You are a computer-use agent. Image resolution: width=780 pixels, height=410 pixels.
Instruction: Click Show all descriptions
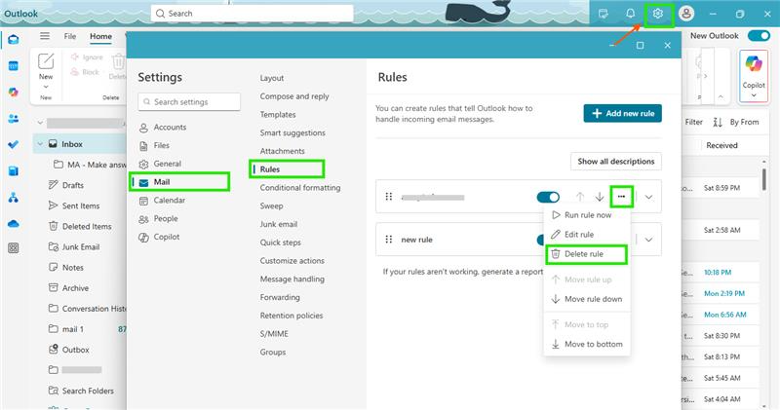(x=616, y=162)
